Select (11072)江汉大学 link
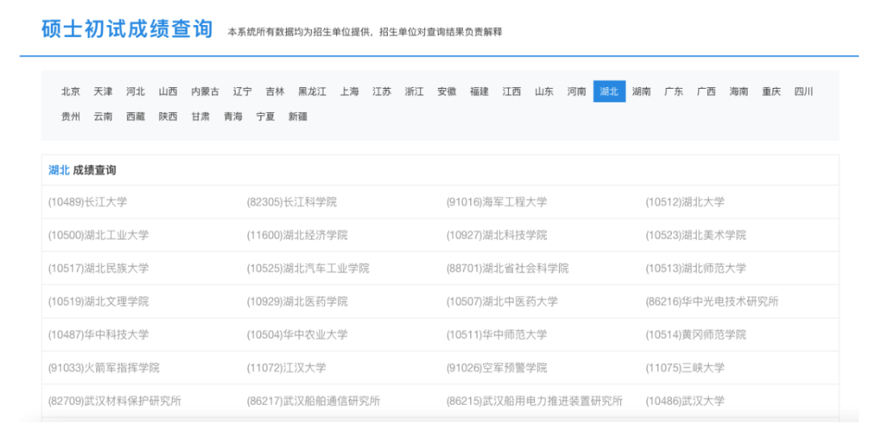Image resolution: width=871 pixels, height=441 pixels. point(286,368)
